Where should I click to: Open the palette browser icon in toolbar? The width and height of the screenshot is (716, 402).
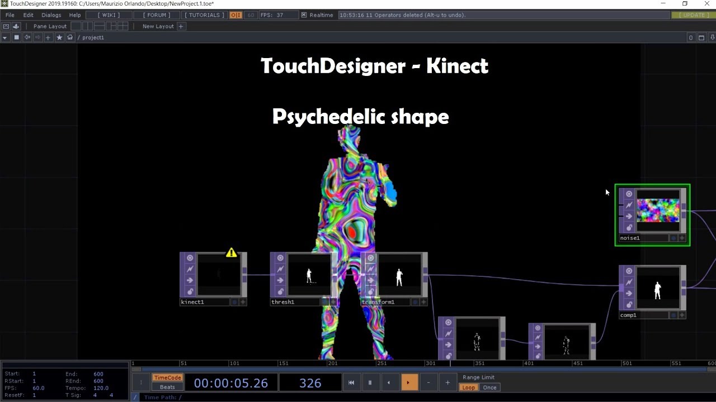pos(16,26)
